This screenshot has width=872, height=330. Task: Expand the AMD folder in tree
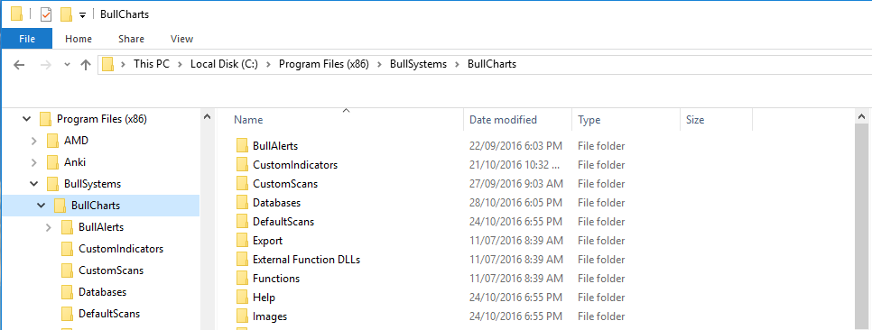coord(34,142)
